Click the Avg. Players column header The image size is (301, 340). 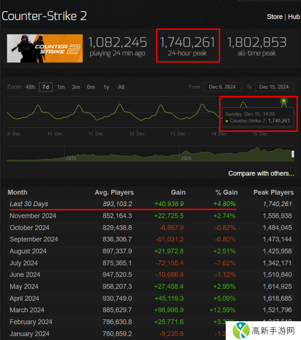point(114,192)
